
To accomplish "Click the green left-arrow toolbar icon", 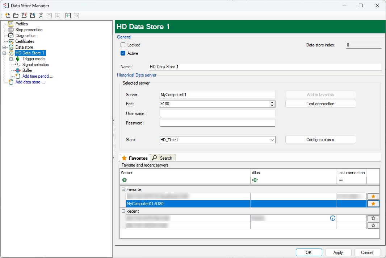I will pyautogui.click(x=68, y=16).
